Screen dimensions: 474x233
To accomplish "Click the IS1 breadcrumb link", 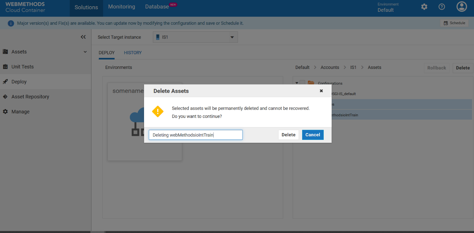I will point(353,67).
